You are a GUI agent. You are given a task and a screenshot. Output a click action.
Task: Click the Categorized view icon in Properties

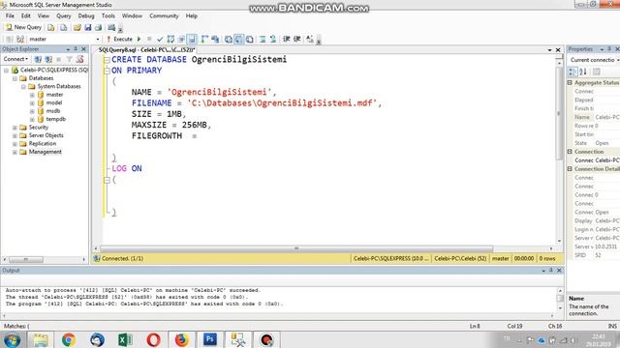(x=573, y=72)
